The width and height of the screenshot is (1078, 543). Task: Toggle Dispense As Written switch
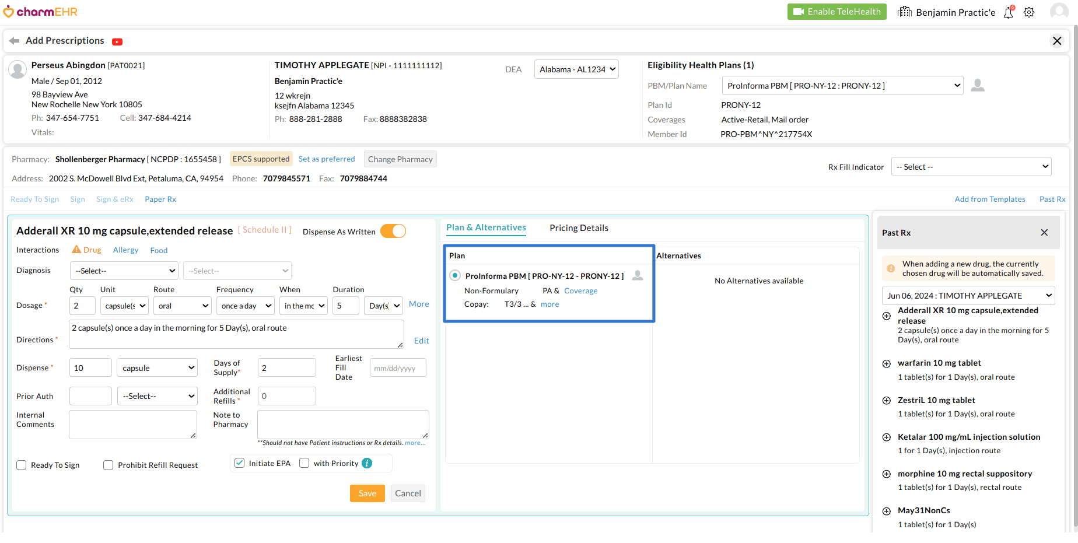(393, 232)
